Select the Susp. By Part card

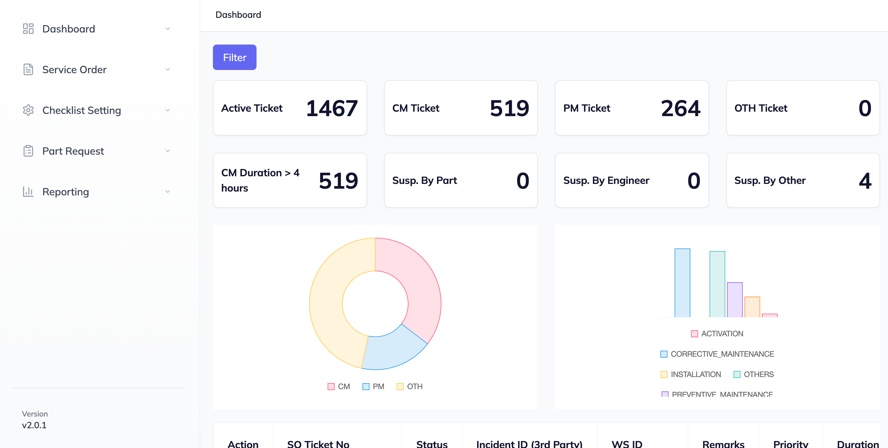pos(461,180)
